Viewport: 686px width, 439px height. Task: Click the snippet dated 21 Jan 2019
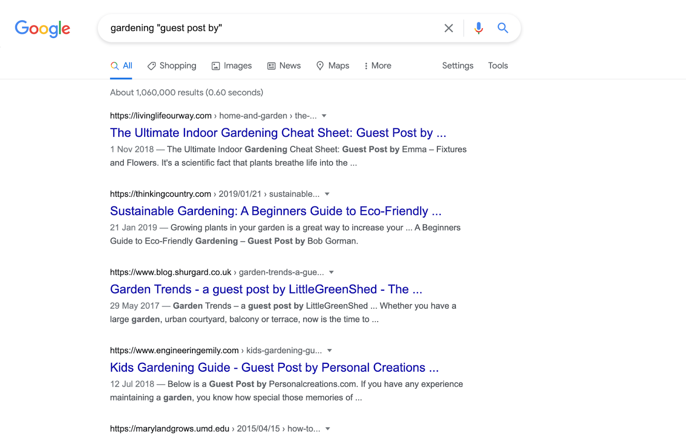pos(286,234)
